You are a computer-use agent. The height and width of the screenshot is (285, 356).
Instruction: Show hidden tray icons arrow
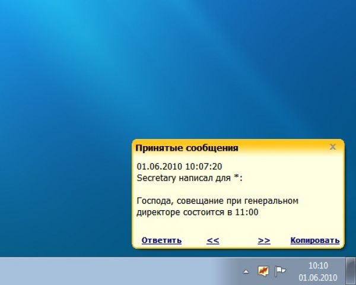pyautogui.click(x=246, y=271)
